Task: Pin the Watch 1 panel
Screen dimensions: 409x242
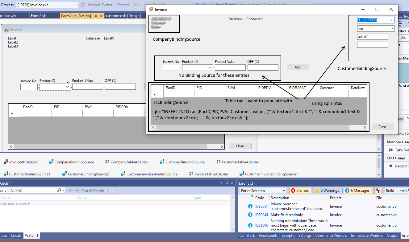Action: 227,183
